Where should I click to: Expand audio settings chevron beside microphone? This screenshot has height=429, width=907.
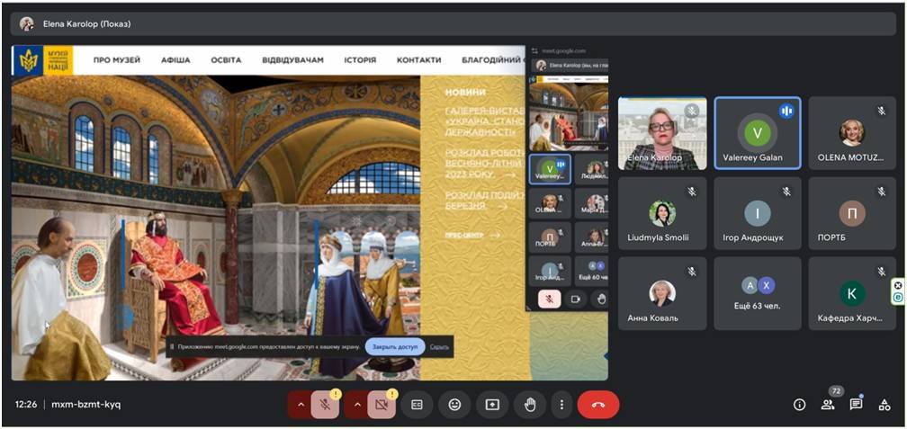tap(301, 406)
